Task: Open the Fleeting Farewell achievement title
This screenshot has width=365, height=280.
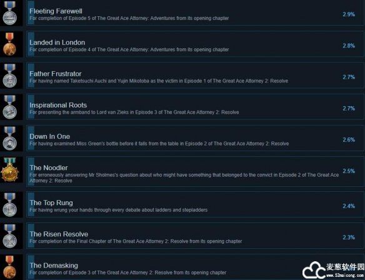Action: click(x=56, y=11)
